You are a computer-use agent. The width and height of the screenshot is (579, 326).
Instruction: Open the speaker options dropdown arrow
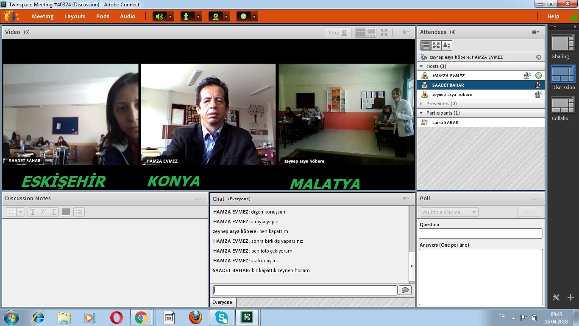point(170,17)
